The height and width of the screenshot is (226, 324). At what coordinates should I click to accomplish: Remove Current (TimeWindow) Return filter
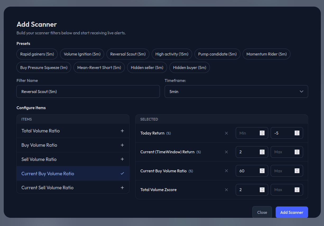[226, 152]
